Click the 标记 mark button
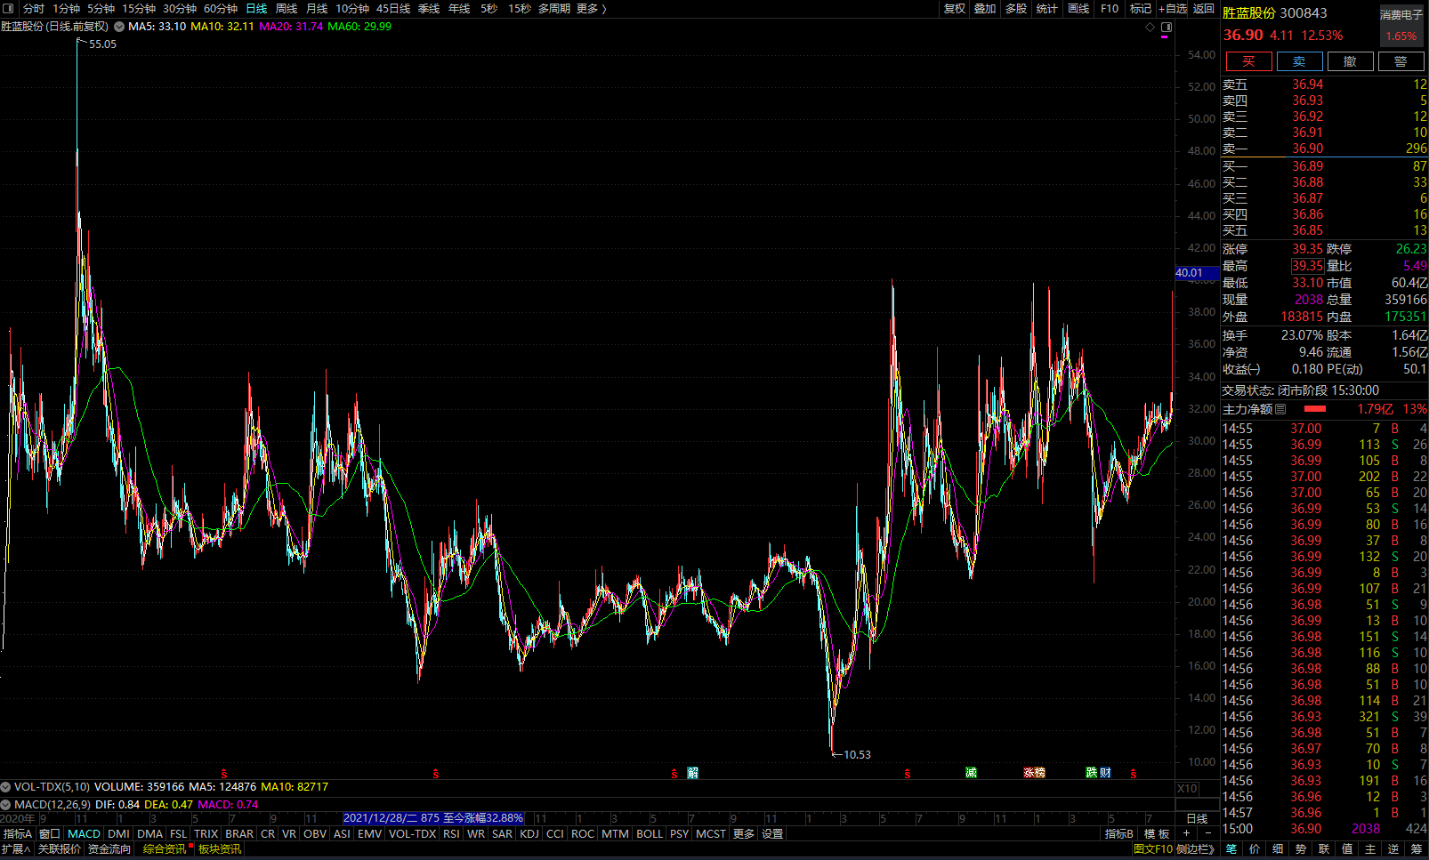Screen dimensions: 1429x860 [x=1141, y=8]
